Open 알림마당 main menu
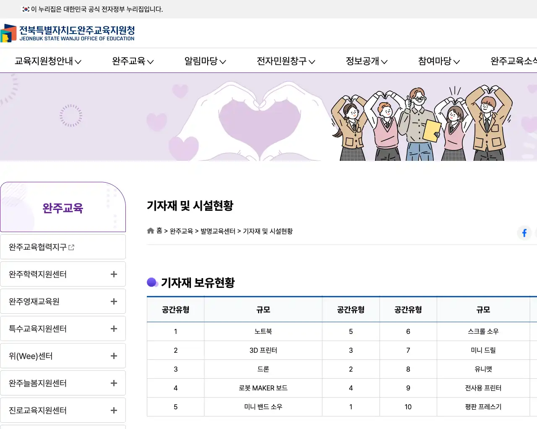 coord(205,61)
